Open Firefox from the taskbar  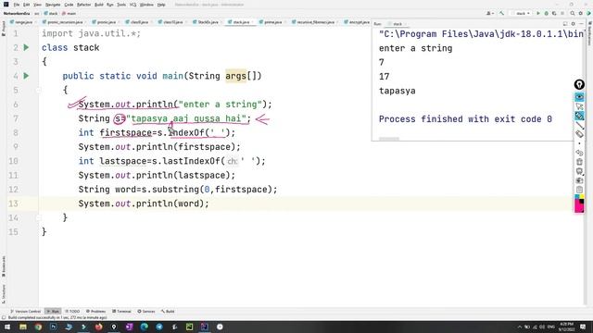click(x=99, y=327)
